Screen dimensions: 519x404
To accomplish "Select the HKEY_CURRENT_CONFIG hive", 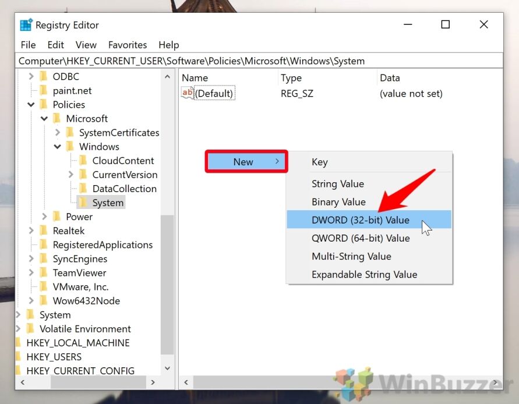I will (80, 371).
